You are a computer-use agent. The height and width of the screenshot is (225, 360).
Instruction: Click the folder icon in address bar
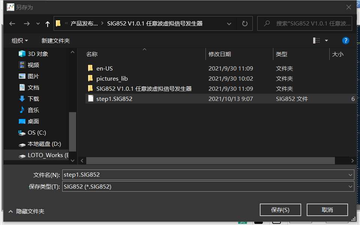coord(58,23)
